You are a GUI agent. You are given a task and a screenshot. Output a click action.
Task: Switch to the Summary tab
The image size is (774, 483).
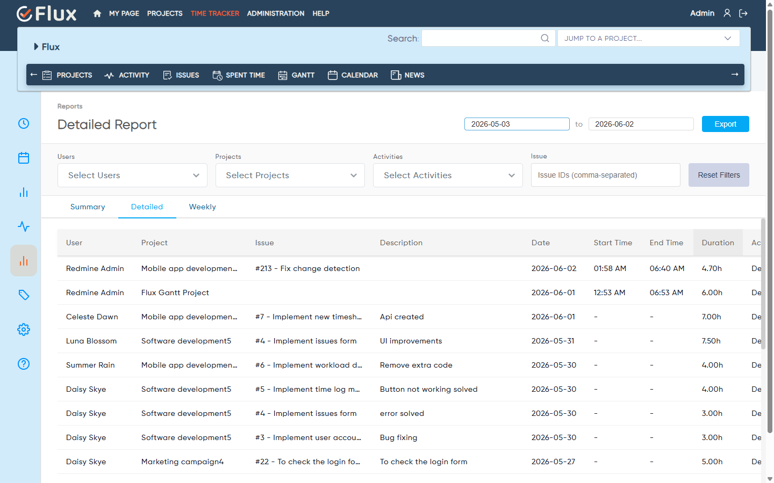pyautogui.click(x=88, y=207)
